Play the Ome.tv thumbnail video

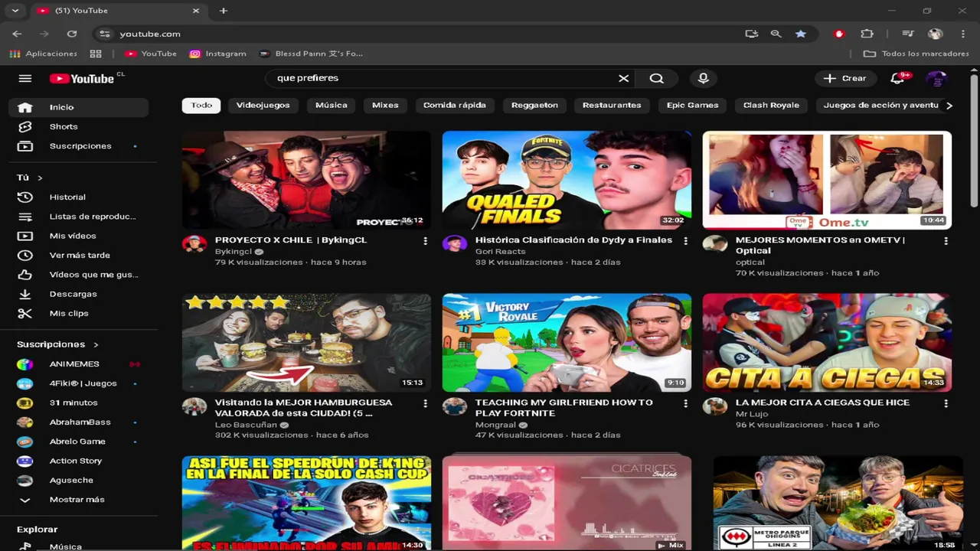(x=827, y=180)
